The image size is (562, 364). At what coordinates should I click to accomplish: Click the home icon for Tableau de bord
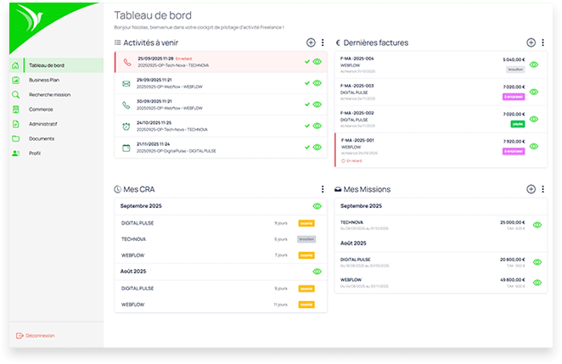15,65
